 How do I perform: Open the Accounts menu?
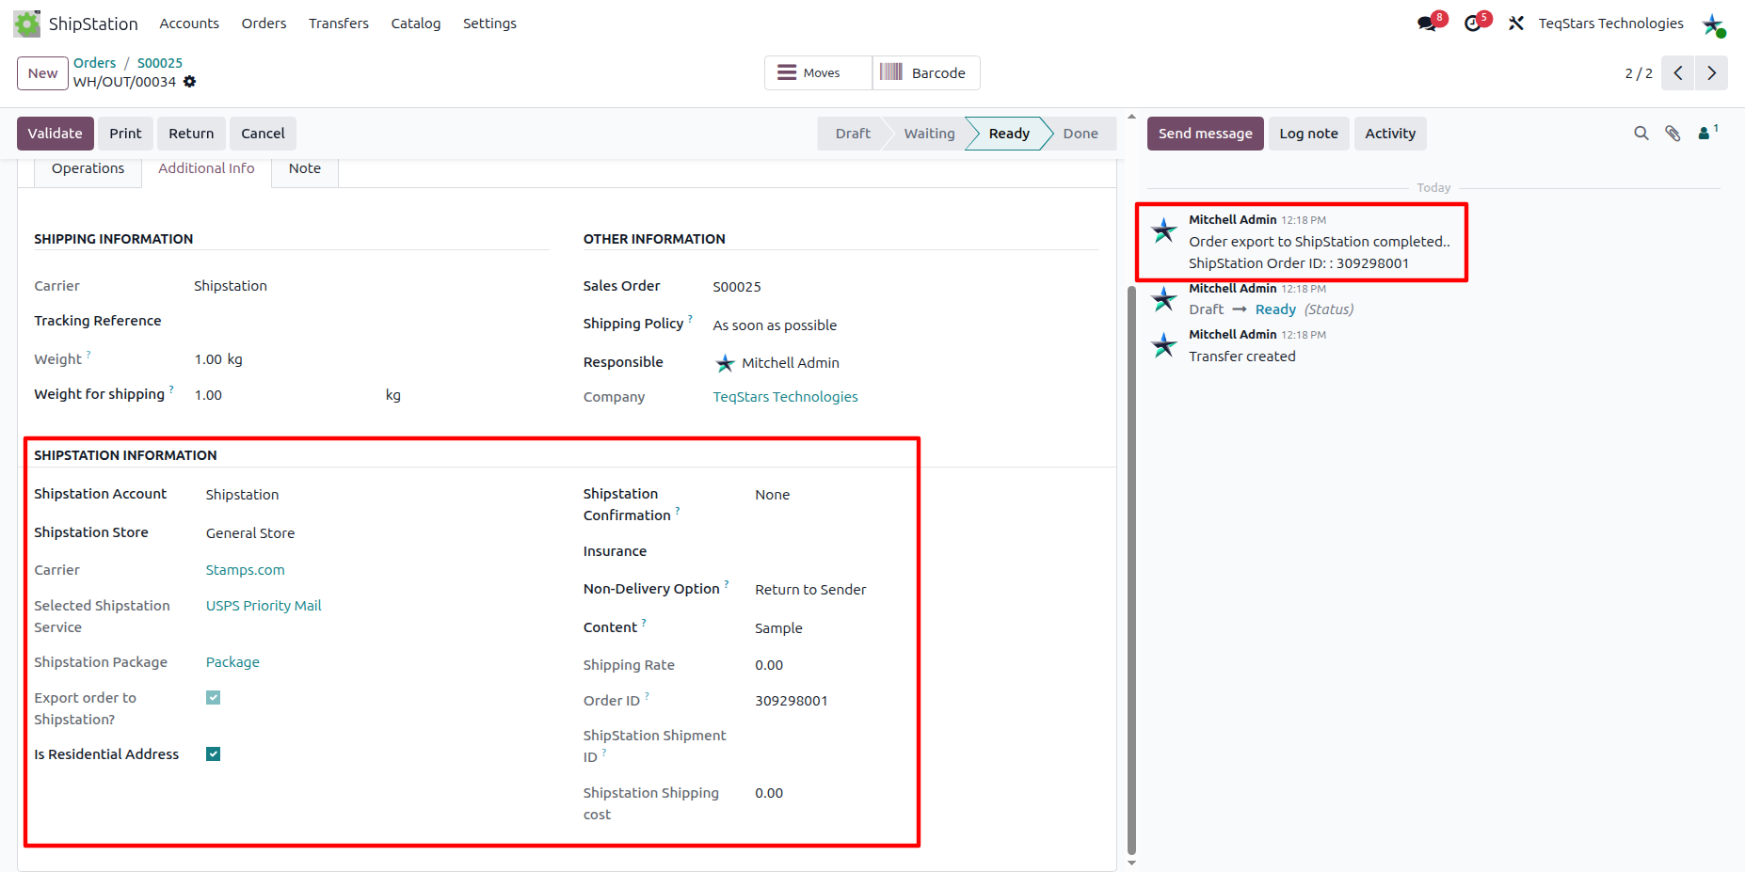[x=189, y=24]
